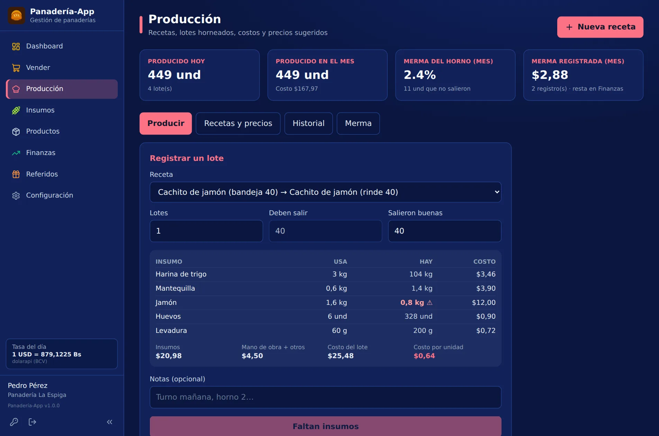
Task: Click the Deben salir field
Action: pos(325,231)
